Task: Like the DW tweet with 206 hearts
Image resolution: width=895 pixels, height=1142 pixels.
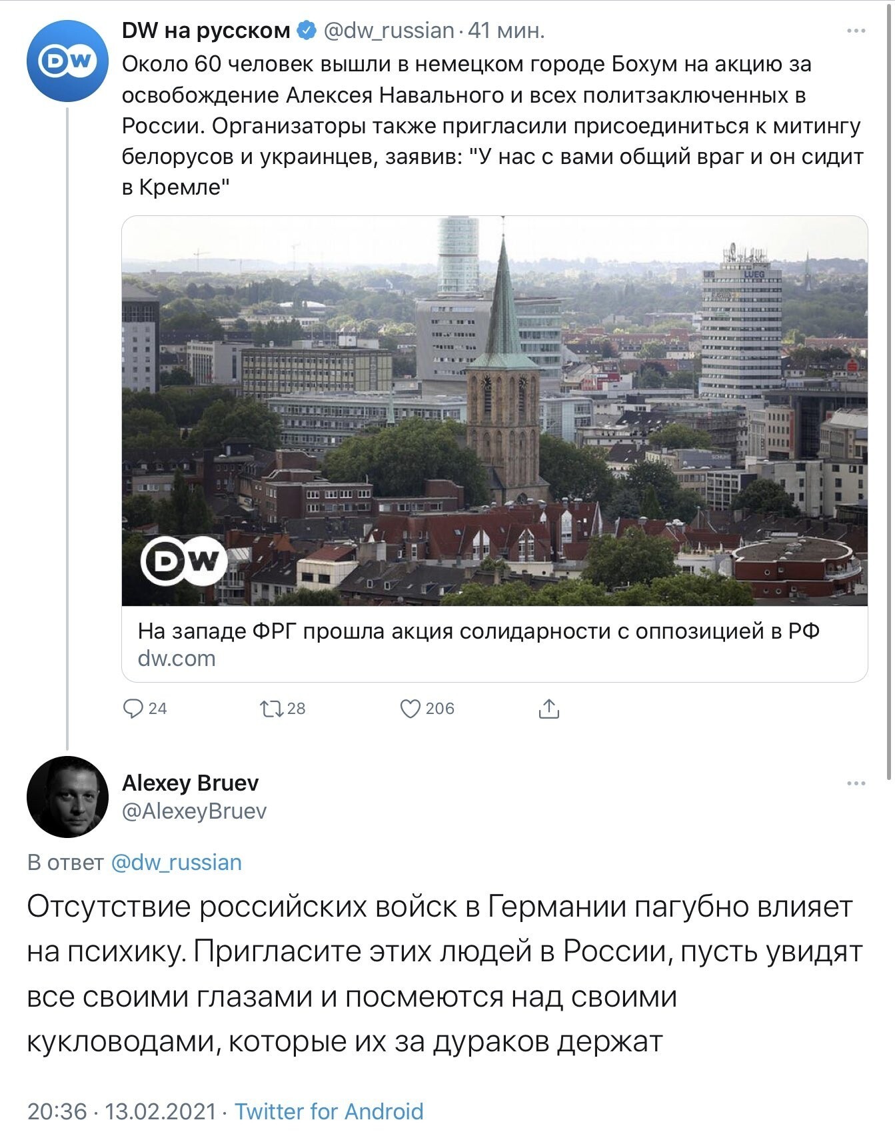Action: (x=410, y=708)
